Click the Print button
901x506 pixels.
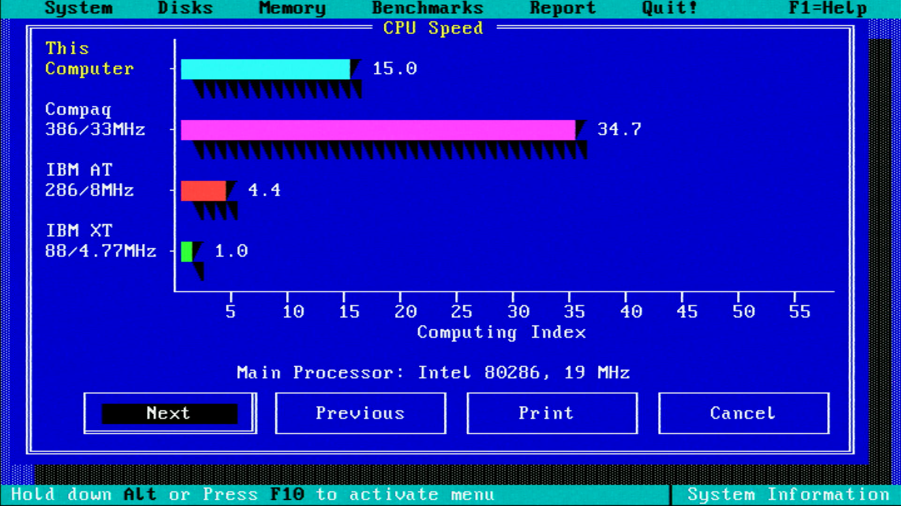tap(552, 413)
